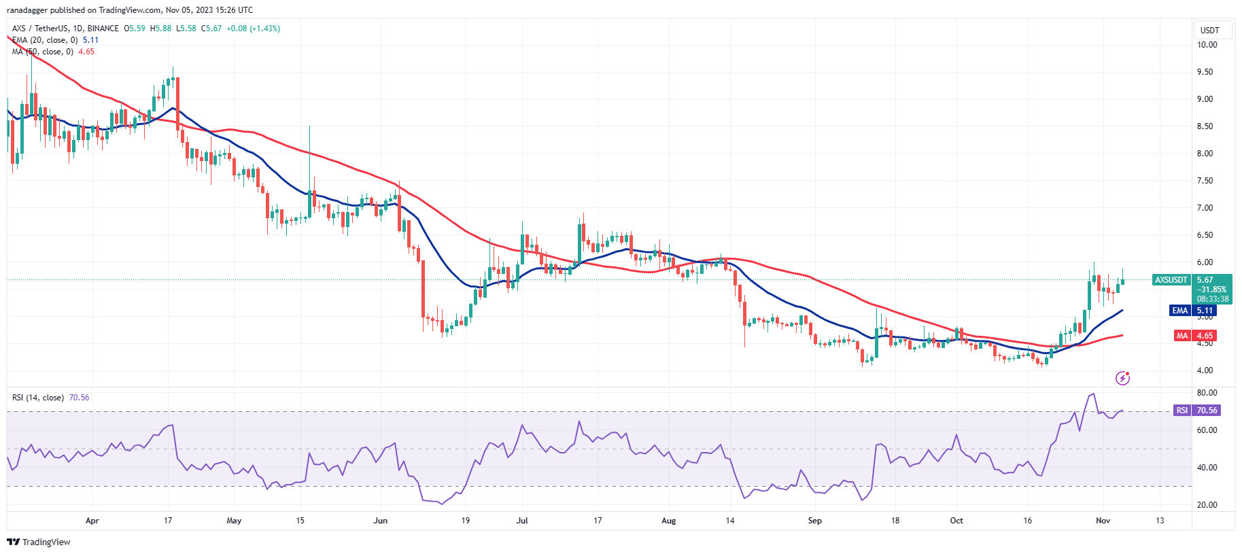1242x554 pixels.
Task: Click the red MA price axis tag
Action: point(1182,336)
